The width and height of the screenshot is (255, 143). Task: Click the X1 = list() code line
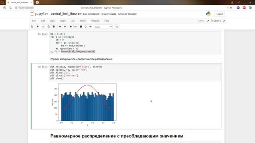tap(57, 34)
